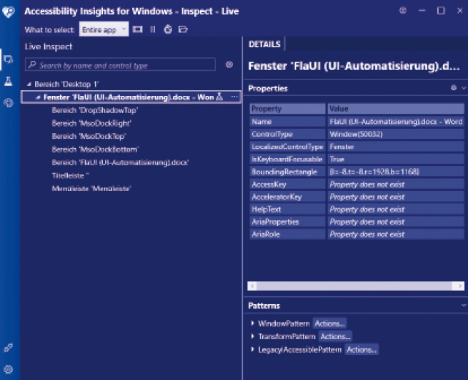Select the BoundingRectangle value cell
This screenshot has width=468, height=380.
[396, 172]
